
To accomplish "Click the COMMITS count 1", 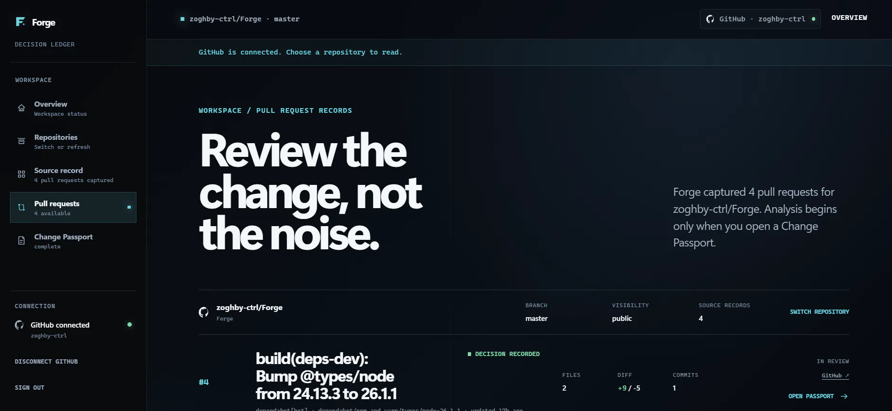I will pyautogui.click(x=674, y=388).
